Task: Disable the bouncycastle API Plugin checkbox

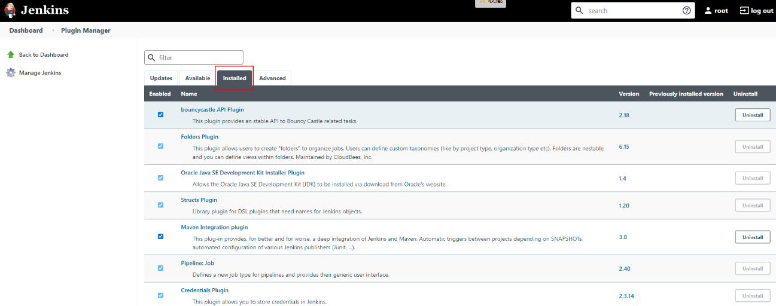Action: click(160, 115)
